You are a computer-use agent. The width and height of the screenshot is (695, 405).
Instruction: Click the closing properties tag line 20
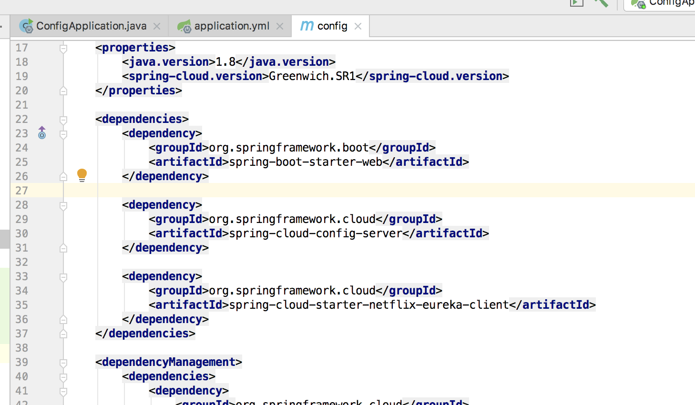point(139,91)
